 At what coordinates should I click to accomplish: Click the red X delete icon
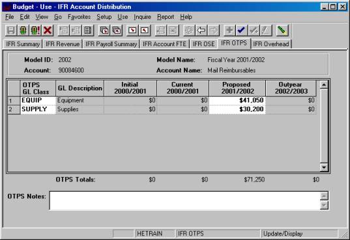[48, 30]
